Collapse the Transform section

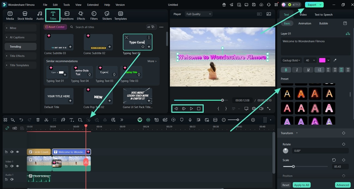[x=297, y=133]
